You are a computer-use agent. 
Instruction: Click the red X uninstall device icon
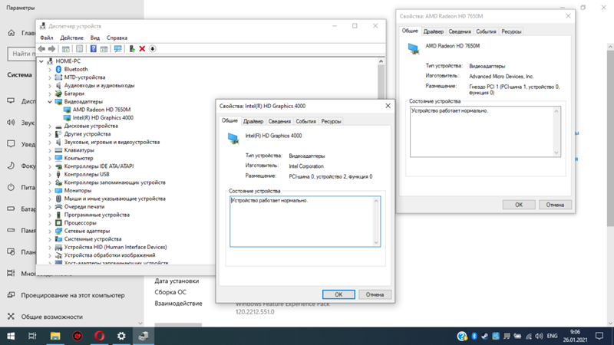coord(142,49)
